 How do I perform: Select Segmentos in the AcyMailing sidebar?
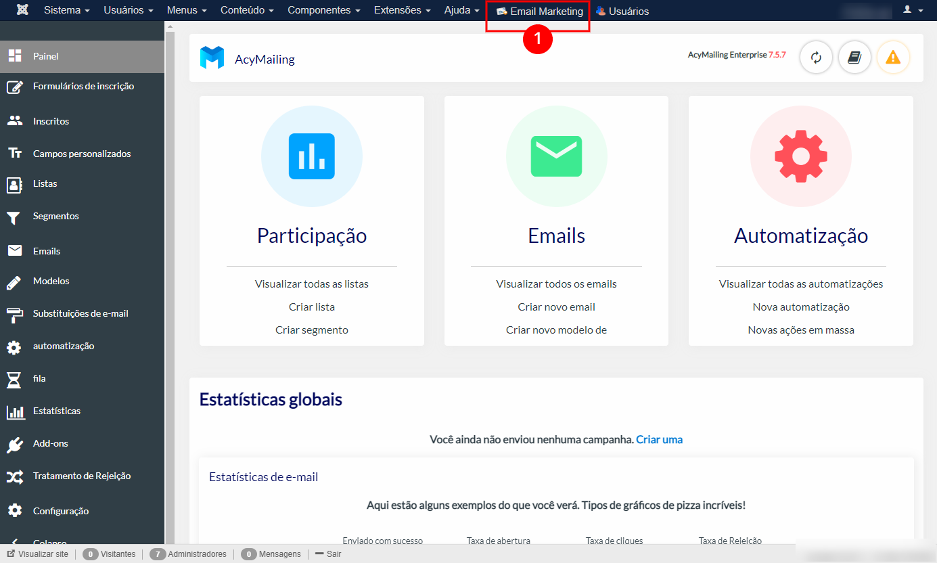click(x=54, y=216)
